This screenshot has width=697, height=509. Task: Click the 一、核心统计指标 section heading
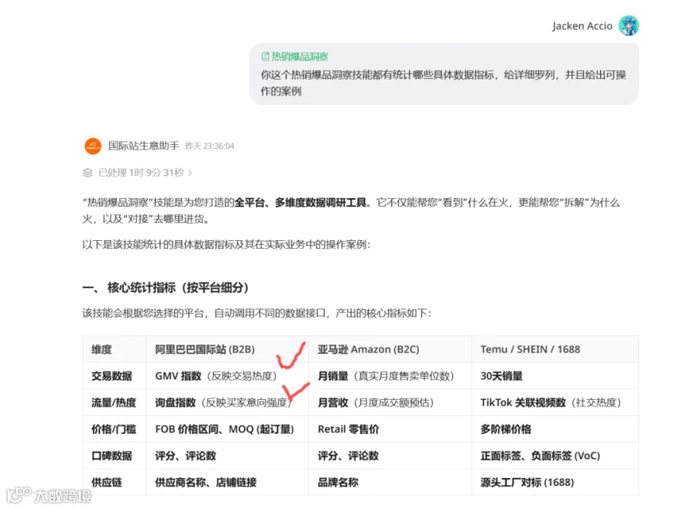pos(166,287)
